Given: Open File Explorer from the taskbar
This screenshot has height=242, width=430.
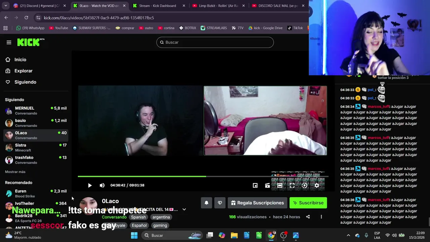Looking at the screenshot, I should pyautogui.click(x=234, y=235).
